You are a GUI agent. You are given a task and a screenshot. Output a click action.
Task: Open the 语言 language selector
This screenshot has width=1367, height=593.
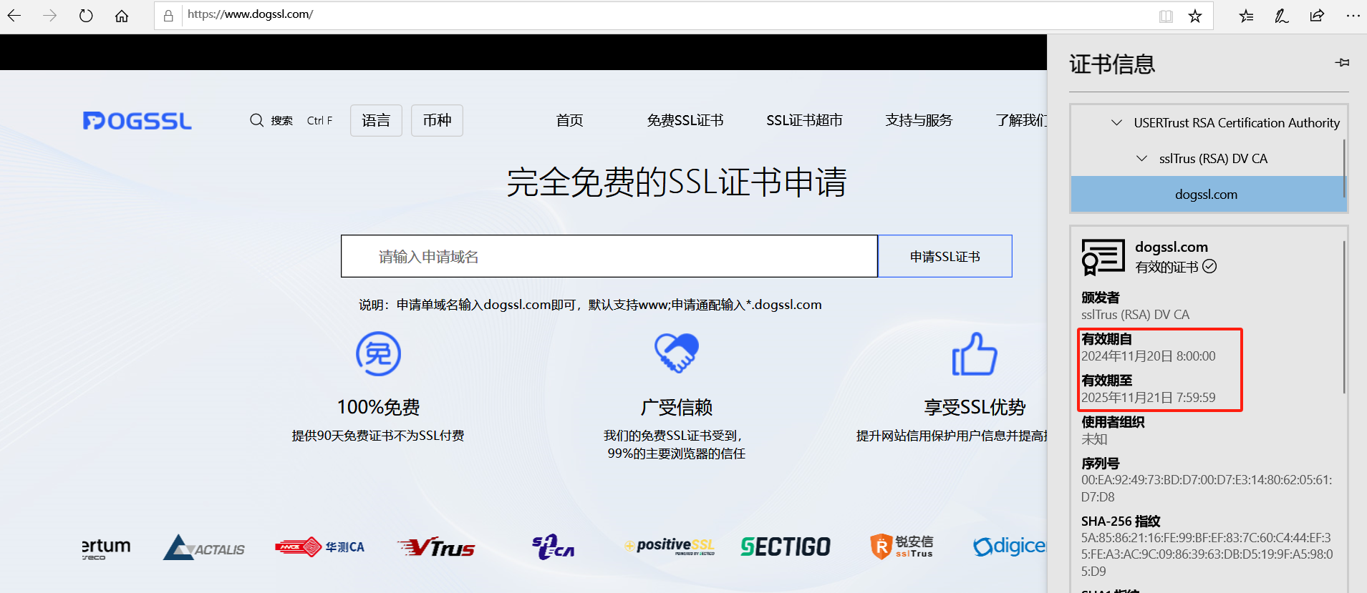click(376, 120)
